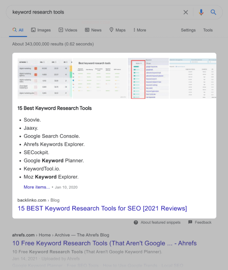This screenshot has width=228, height=270.
Task: Send Feedback on the featured snippet
Action: pyautogui.click(x=200, y=223)
